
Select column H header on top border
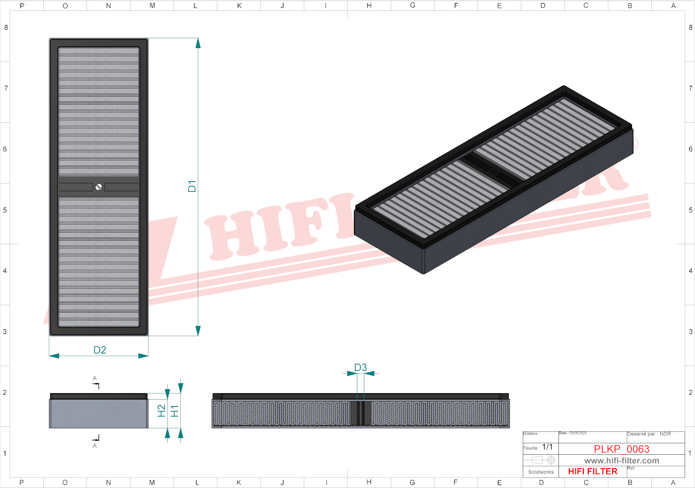tap(369, 5)
